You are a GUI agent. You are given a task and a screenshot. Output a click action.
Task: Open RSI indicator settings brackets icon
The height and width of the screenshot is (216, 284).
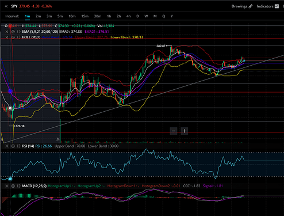[19, 146]
